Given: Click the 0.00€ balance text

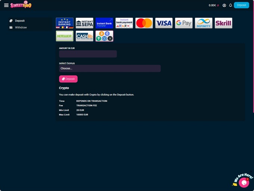Looking at the screenshot, I should (x=212, y=5).
